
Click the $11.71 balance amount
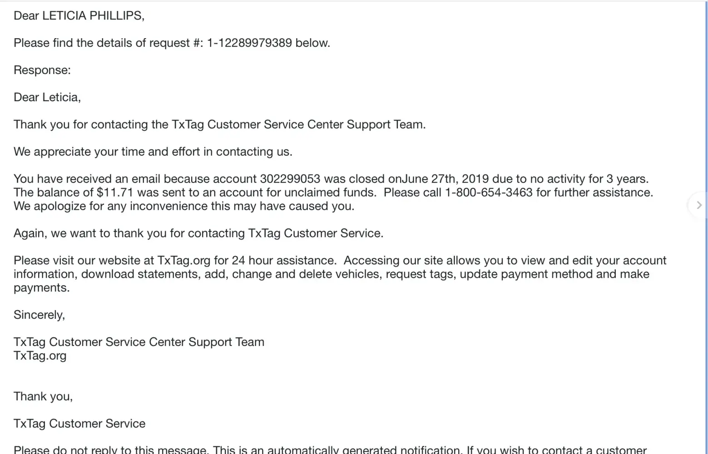[x=115, y=192]
